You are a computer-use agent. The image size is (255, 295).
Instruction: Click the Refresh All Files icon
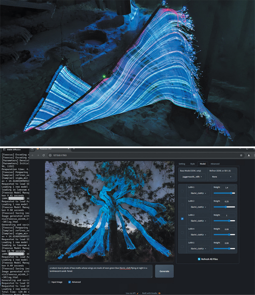(x=199, y=259)
